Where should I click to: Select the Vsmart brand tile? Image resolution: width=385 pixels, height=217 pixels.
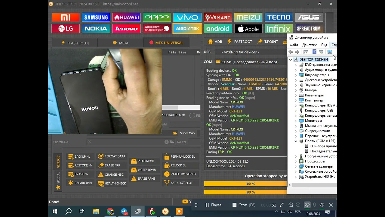point(218,17)
